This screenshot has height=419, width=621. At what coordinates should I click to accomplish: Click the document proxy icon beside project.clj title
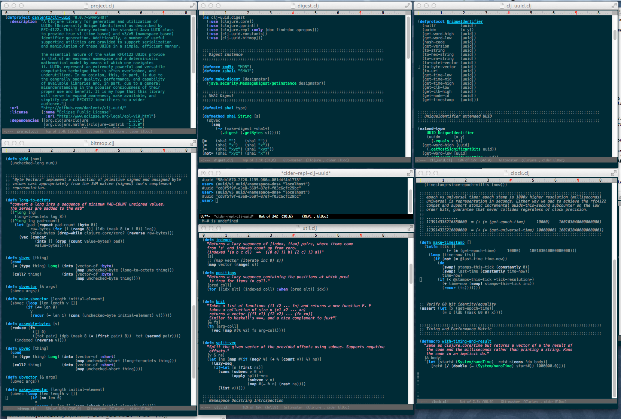pyautogui.click(x=86, y=6)
